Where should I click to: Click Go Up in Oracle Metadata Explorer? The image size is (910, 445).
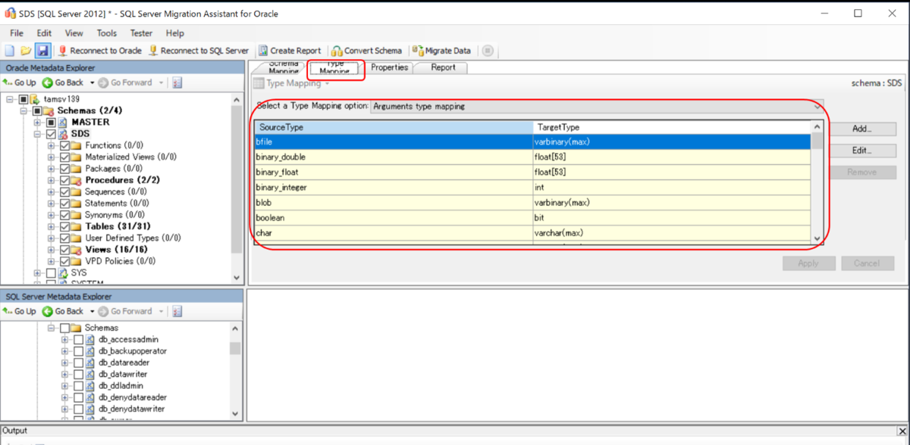pos(20,82)
